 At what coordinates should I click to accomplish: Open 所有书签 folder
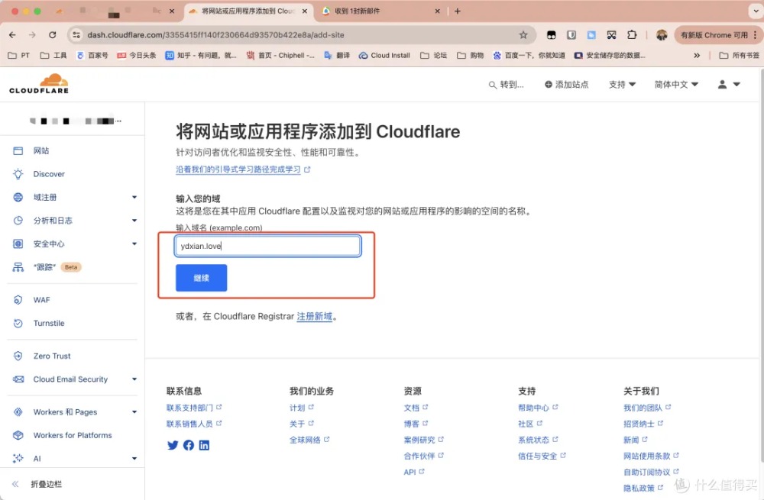(x=739, y=56)
